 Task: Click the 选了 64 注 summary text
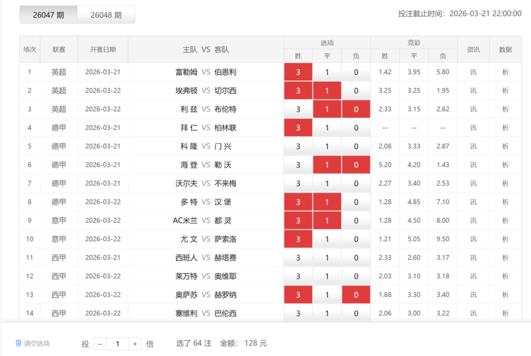point(193,343)
